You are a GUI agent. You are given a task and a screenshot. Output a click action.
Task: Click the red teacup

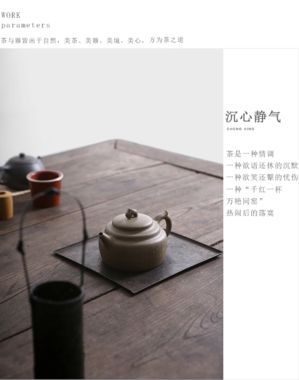(x=45, y=188)
